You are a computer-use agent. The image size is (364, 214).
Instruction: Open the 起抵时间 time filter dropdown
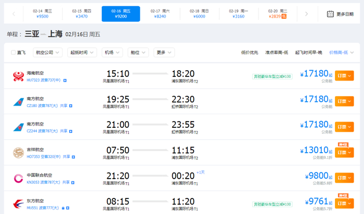(82, 52)
